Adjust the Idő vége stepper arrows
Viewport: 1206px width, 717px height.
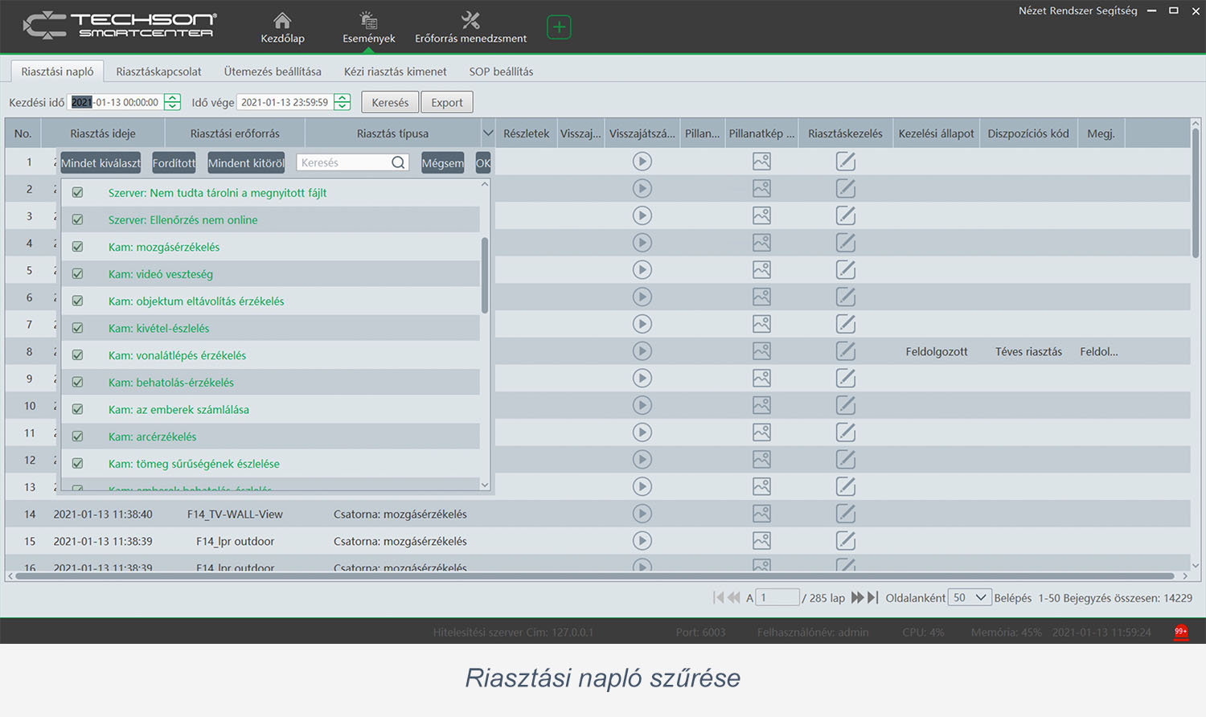(x=343, y=102)
